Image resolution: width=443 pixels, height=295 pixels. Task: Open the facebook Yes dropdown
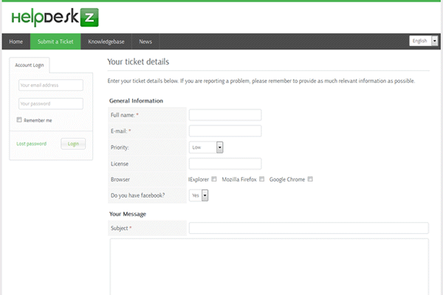point(199,195)
